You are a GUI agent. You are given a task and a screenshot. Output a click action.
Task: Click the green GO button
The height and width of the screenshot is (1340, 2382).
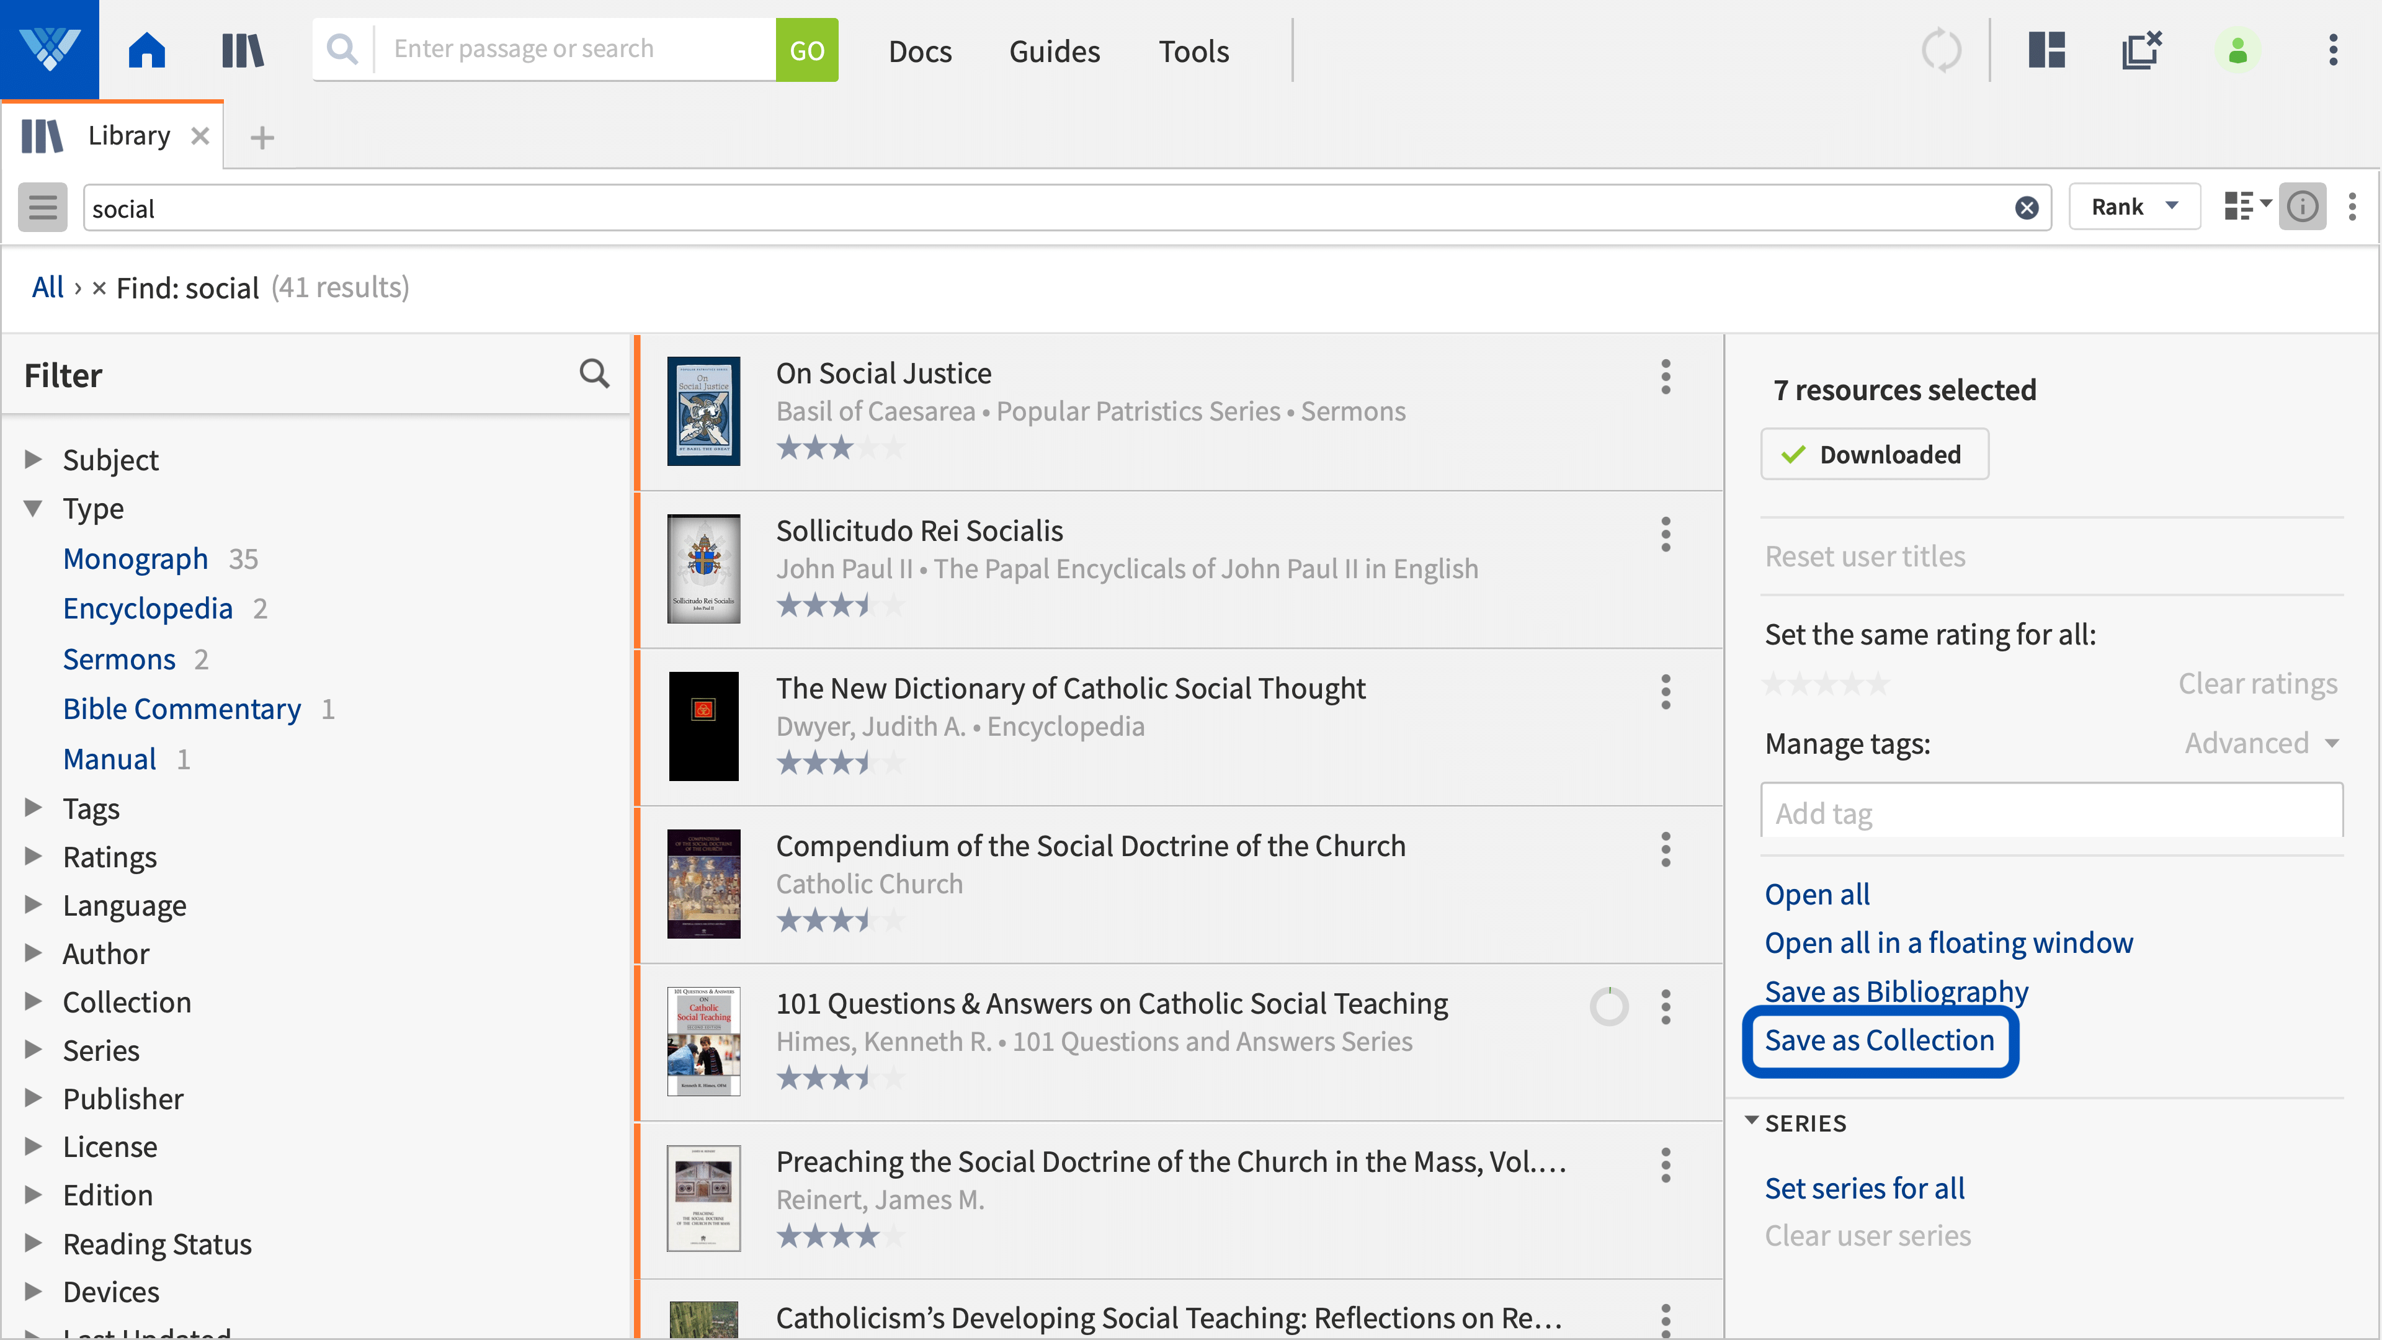(x=806, y=50)
